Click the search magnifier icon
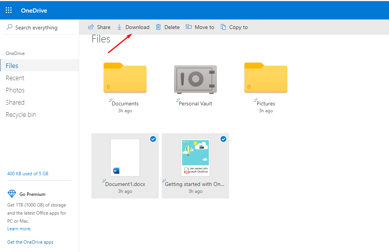389x252 pixels. click(x=9, y=27)
